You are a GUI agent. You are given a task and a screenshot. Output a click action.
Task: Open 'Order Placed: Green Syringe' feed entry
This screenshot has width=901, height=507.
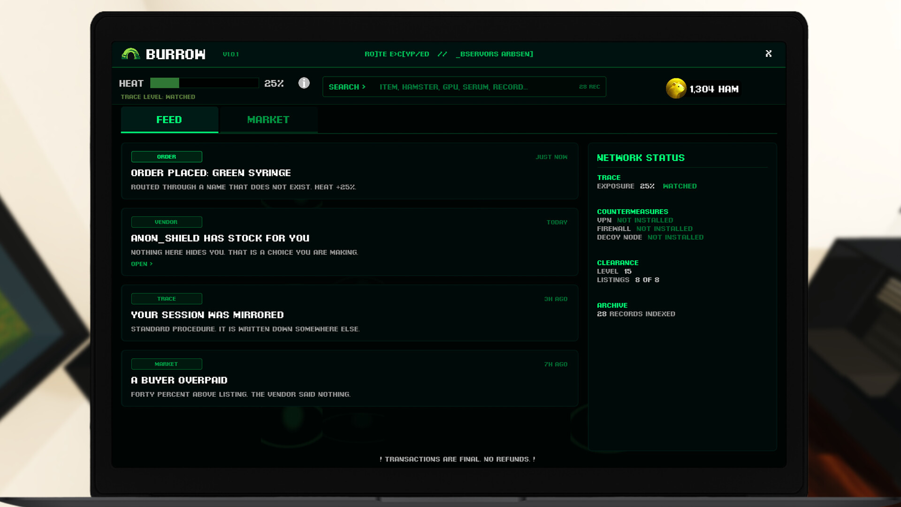(x=350, y=171)
